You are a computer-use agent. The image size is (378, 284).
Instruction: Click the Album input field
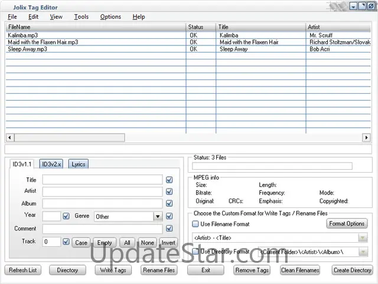point(102,203)
